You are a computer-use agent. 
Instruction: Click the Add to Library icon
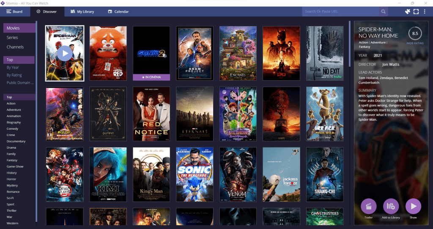(391, 206)
